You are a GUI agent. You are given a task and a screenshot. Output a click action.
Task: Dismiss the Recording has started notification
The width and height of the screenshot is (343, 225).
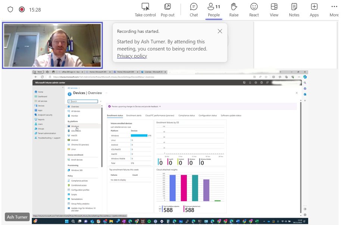(220, 31)
